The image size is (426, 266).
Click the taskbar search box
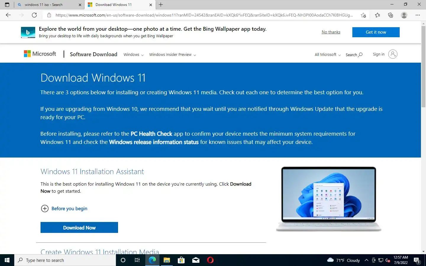(65, 260)
